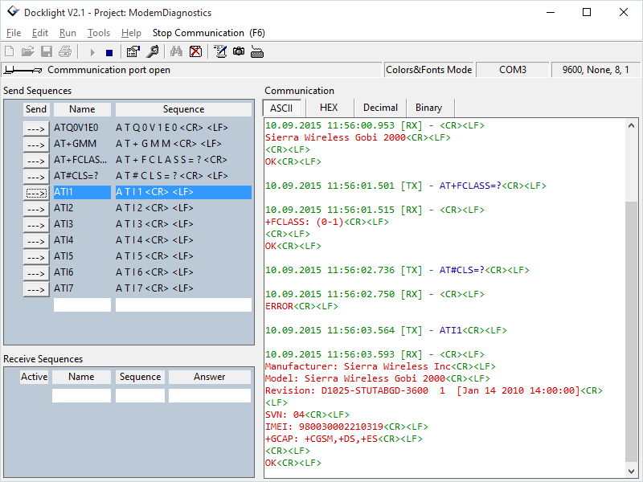Open the Run menu
The height and width of the screenshot is (482, 643).
tap(68, 33)
